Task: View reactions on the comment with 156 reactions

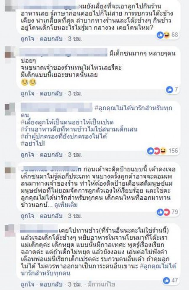Action: pyautogui.click(x=163, y=151)
